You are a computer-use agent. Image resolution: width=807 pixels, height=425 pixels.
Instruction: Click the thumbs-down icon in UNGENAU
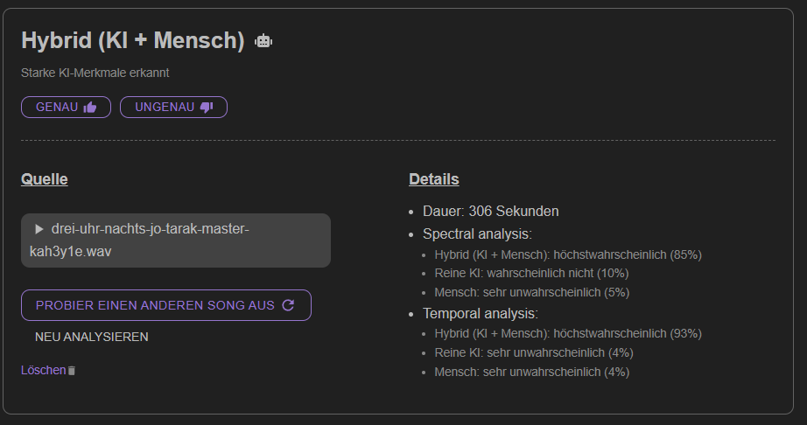pos(207,107)
